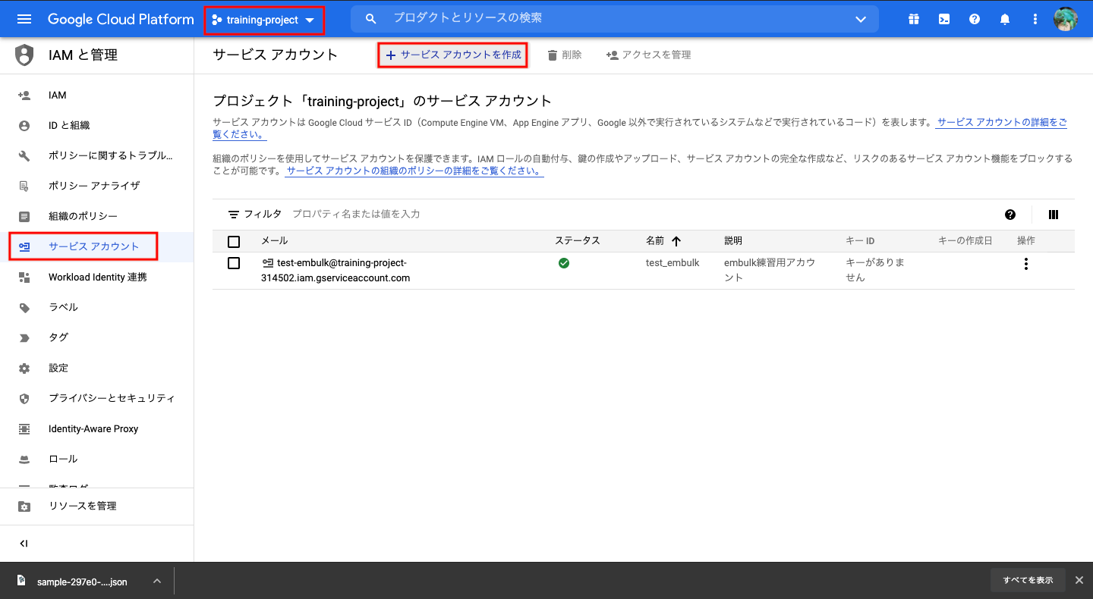The image size is (1093, 599).
Task: Open the actions menu for test-embulk account
Action: (1025, 263)
